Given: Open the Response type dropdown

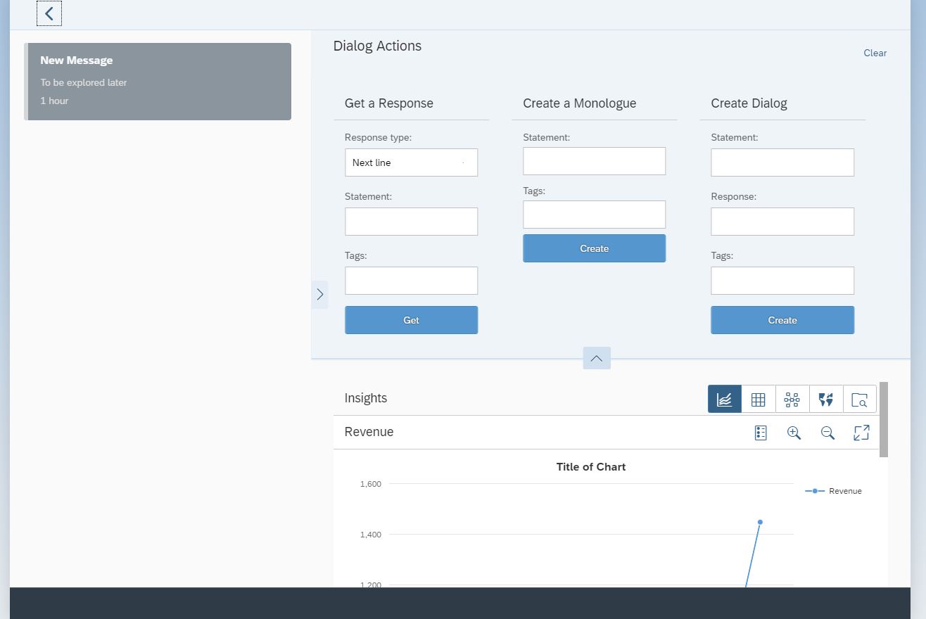Looking at the screenshot, I should click(x=411, y=162).
